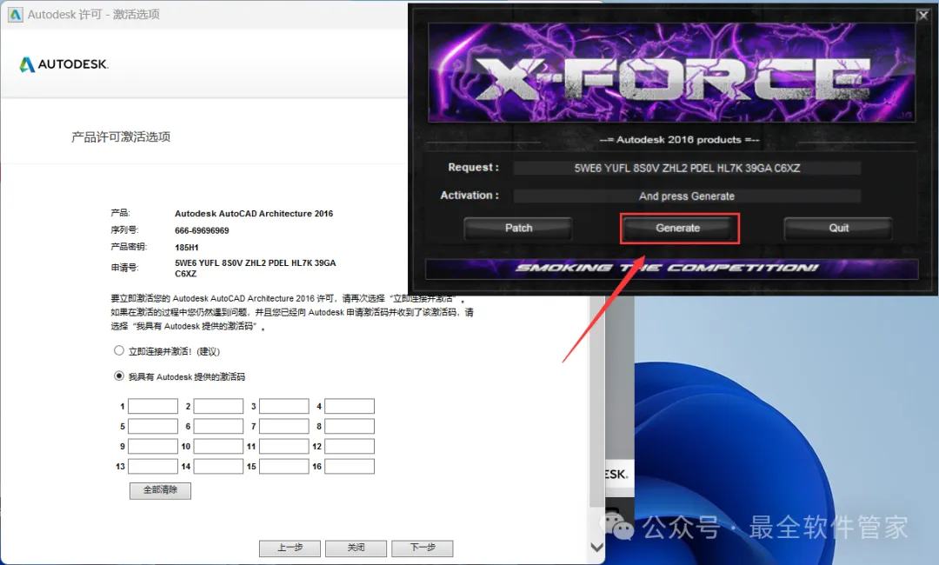The height and width of the screenshot is (565, 939).
Task: Select 立即连接并激活 radio option
Action: point(119,350)
